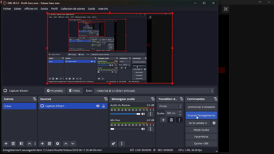Image resolution: width=274 pixels, height=154 pixels.
Task: Mute Audio du Bureau speaker icon
Action: pyautogui.click(x=143, y=114)
